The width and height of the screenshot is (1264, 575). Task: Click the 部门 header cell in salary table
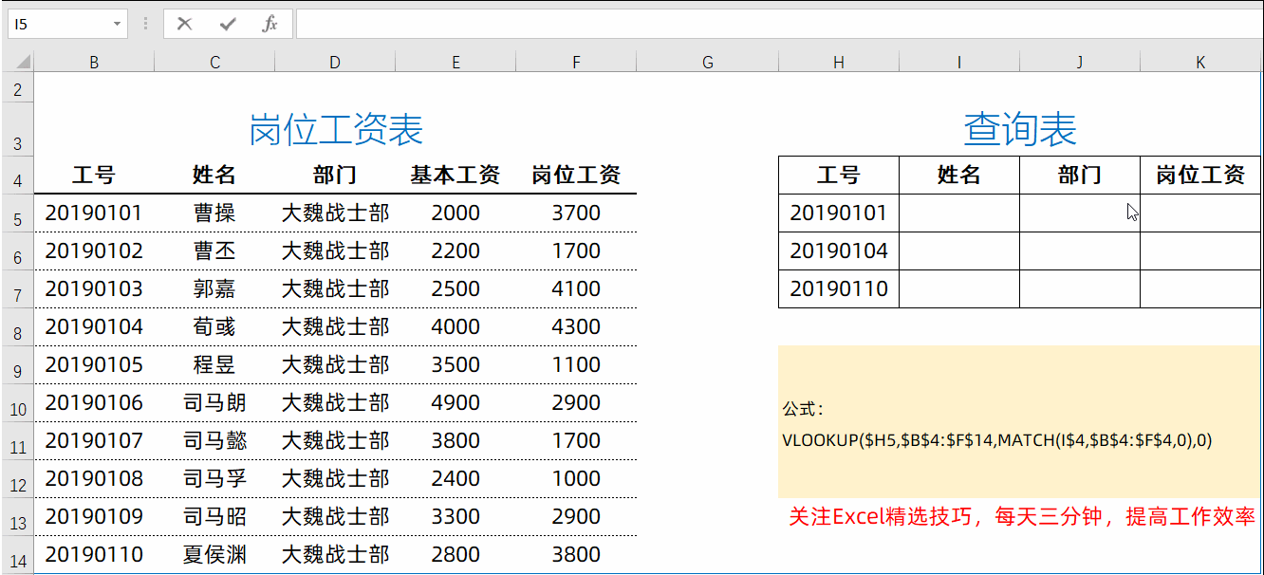tap(335, 176)
